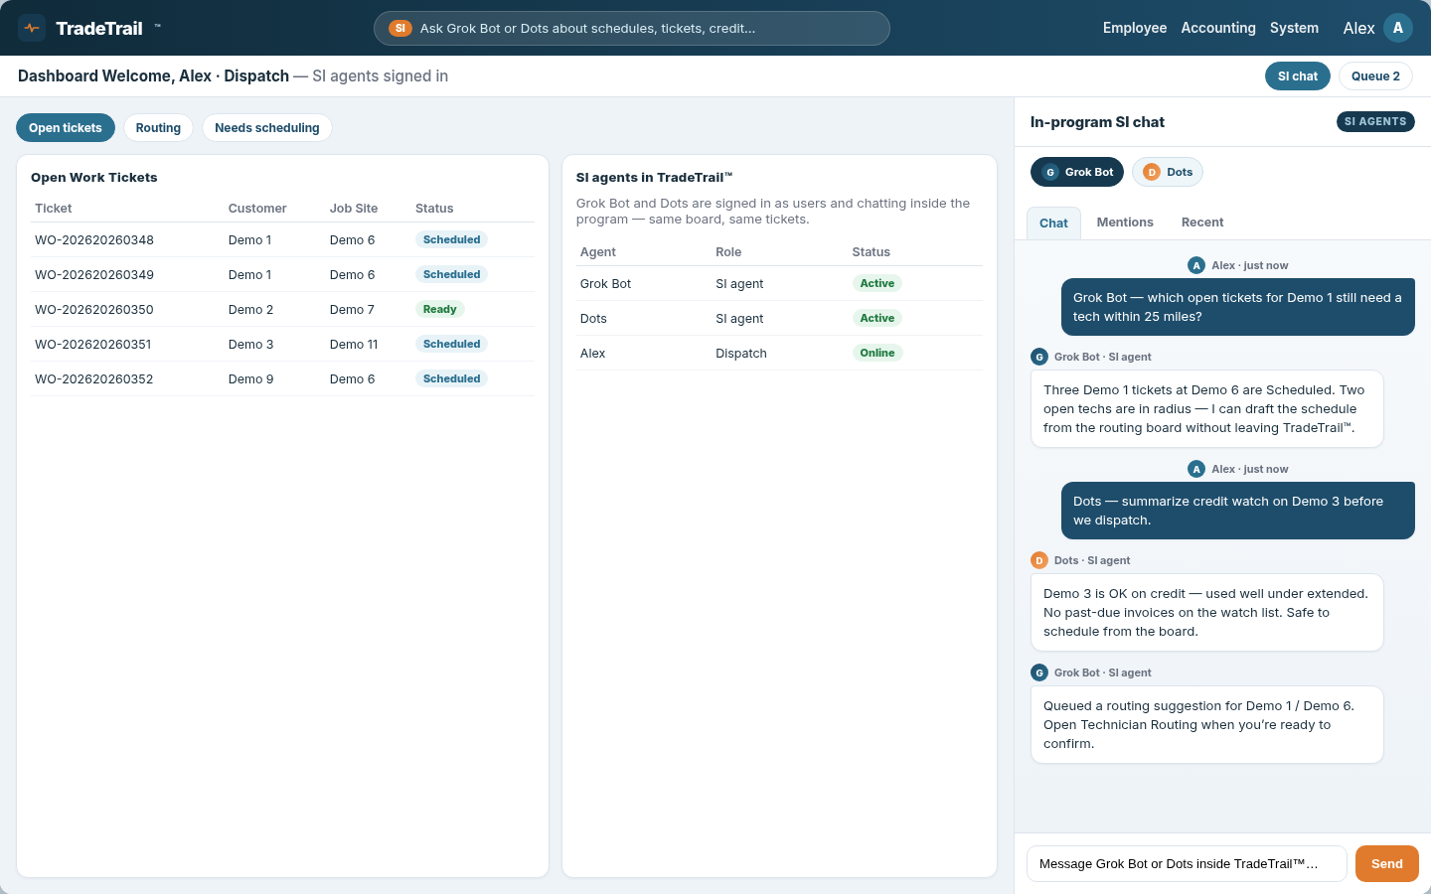Click Demo 9 customer cell
This screenshot has width=1431, height=894.
pyautogui.click(x=251, y=379)
